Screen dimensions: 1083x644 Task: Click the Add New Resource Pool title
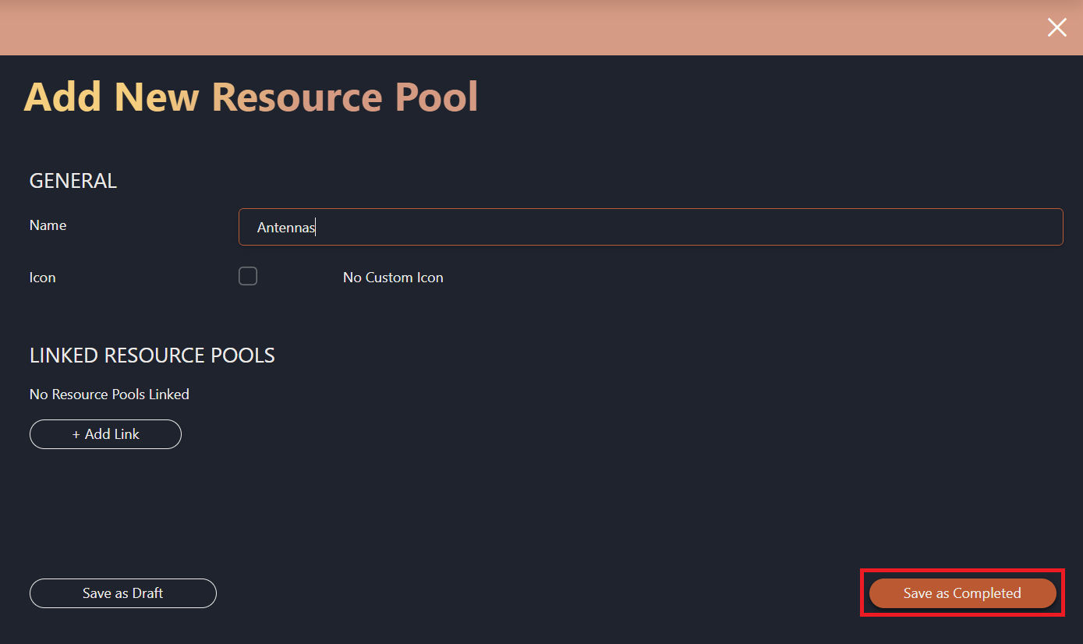pos(250,97)
